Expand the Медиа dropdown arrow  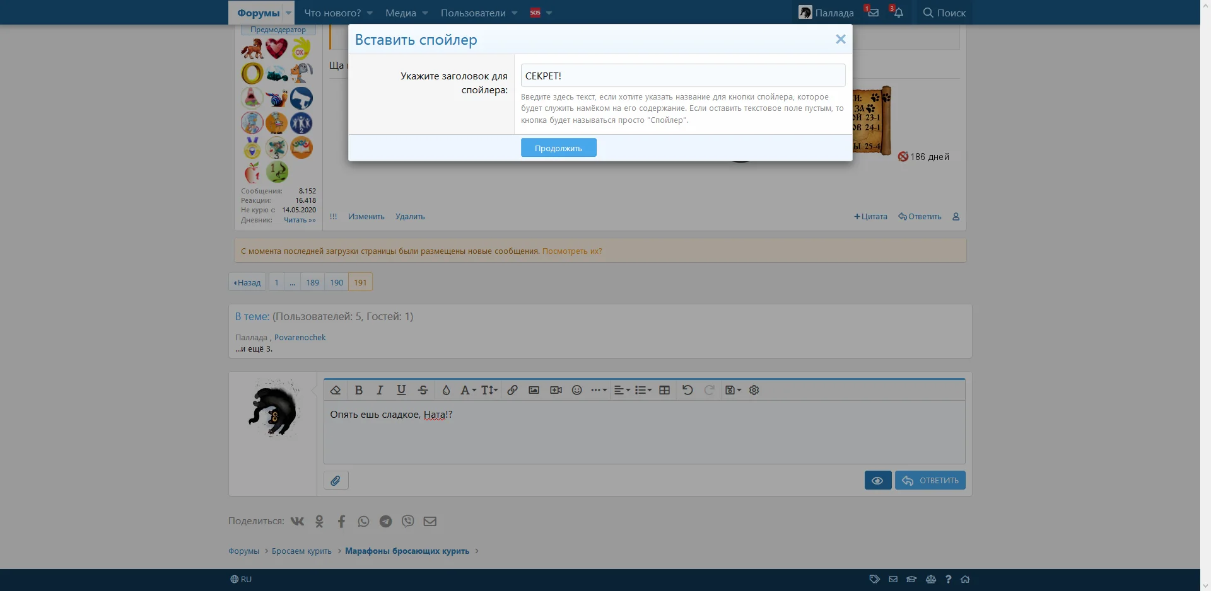point(425,13)
